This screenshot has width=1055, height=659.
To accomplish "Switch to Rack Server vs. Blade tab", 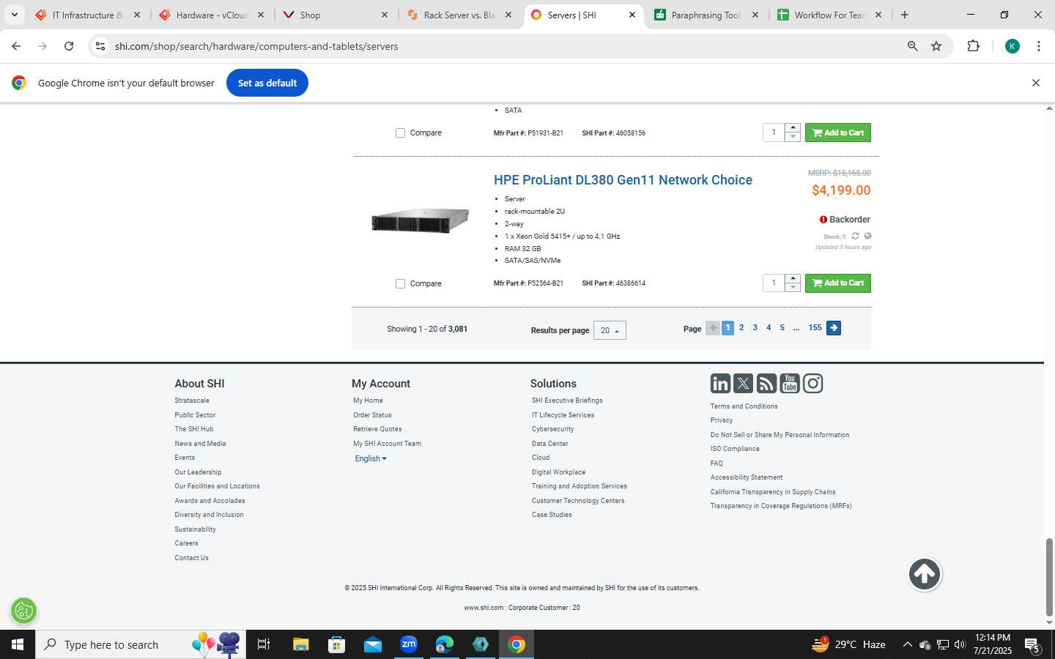I will [459, 15].
